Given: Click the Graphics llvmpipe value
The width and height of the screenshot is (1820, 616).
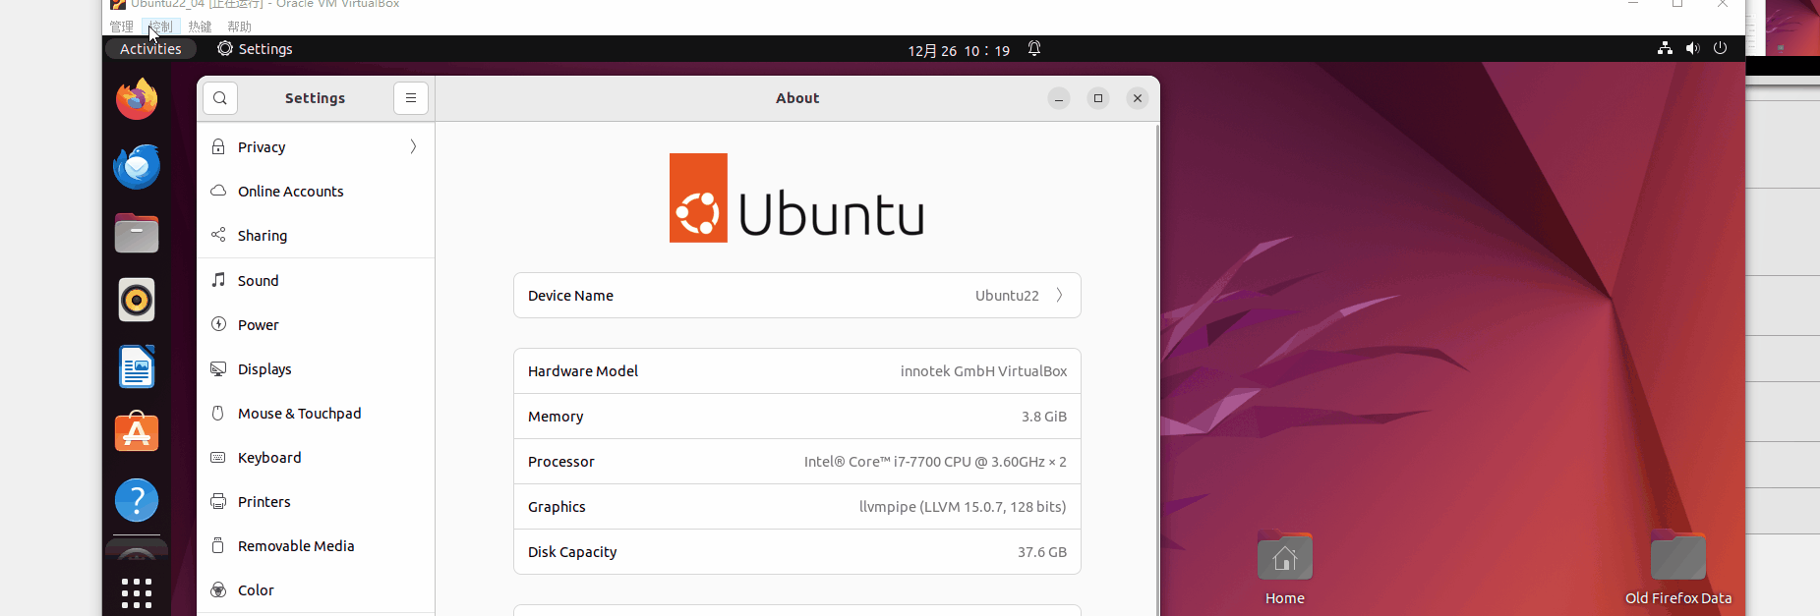Looking at the screenshot, I should point(963,507).
